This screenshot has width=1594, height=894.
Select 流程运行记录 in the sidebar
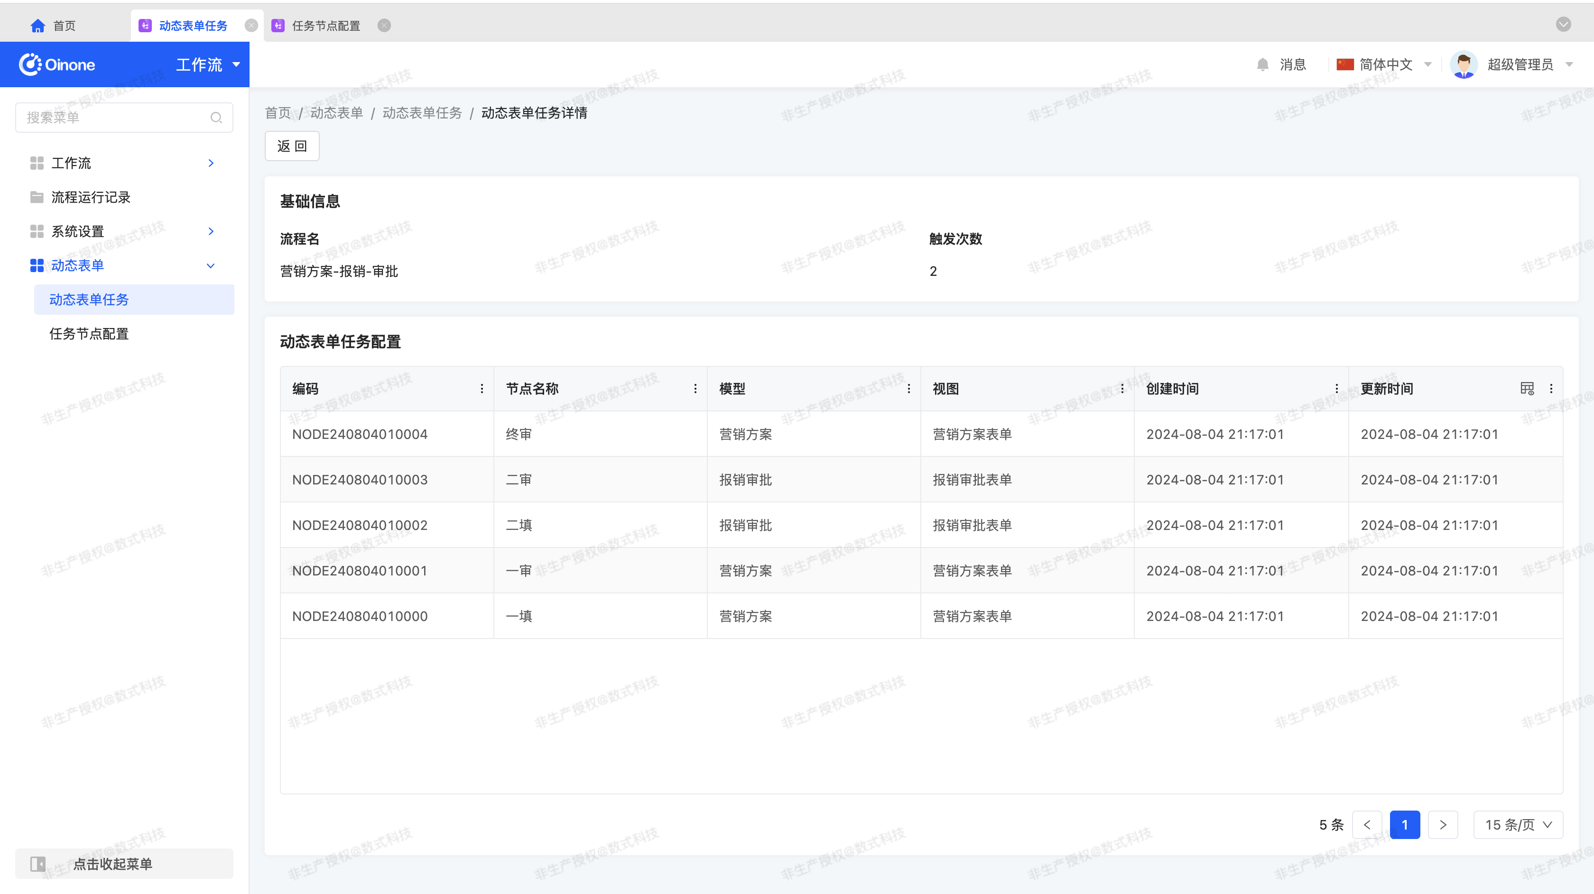[91, 197]
